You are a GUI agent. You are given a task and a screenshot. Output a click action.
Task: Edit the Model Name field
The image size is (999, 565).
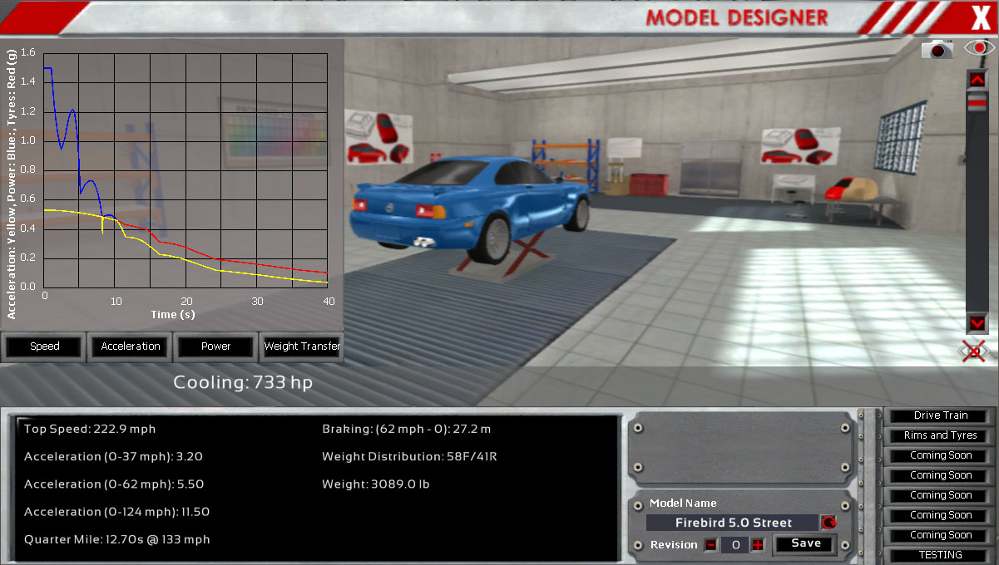tap(733, 523)
